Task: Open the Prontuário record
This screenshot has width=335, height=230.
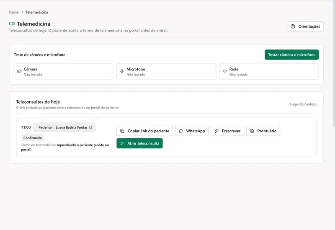Action: 263,131
